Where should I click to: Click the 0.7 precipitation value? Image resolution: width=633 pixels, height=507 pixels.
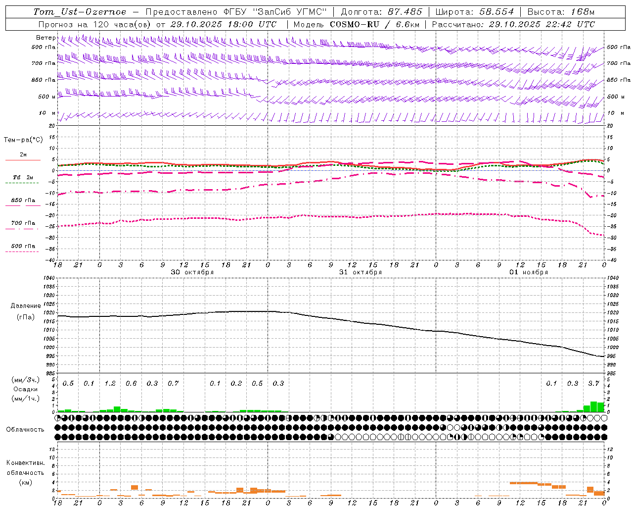point(173,383)
